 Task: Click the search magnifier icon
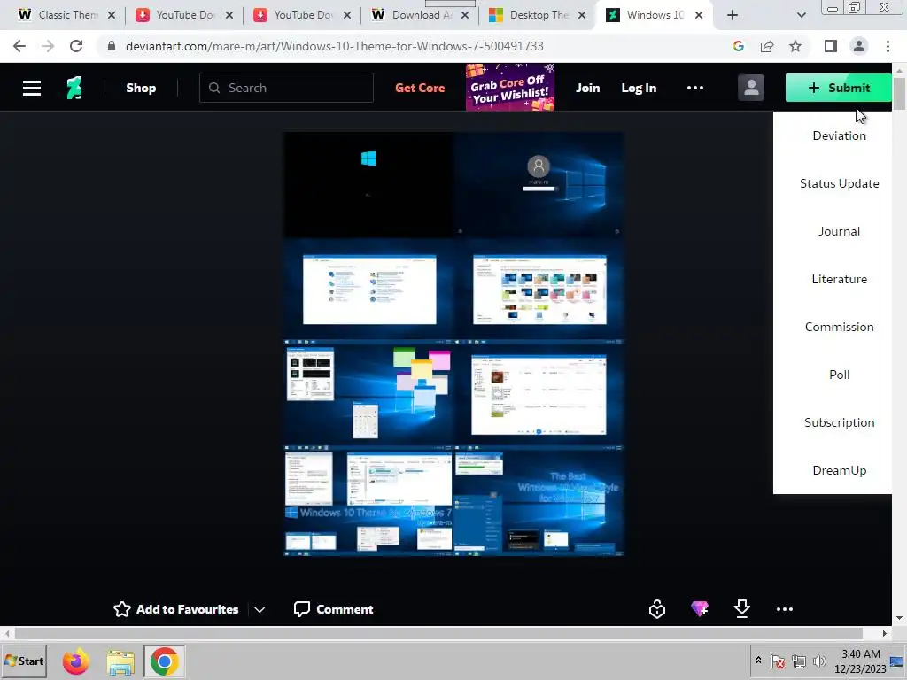[x=214, y=88]
